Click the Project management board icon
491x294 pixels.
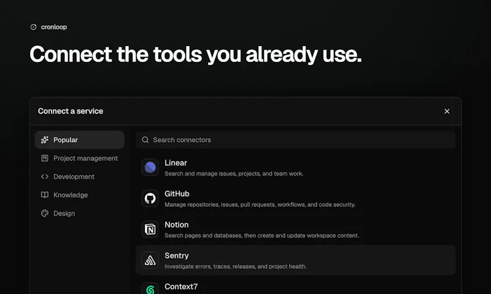[x=45, y=158]
